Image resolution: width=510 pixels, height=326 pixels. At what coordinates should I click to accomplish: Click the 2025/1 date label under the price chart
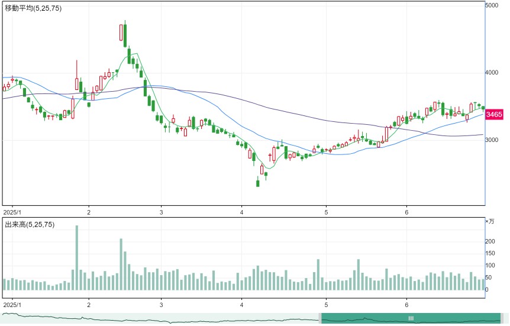click(12, 212)
